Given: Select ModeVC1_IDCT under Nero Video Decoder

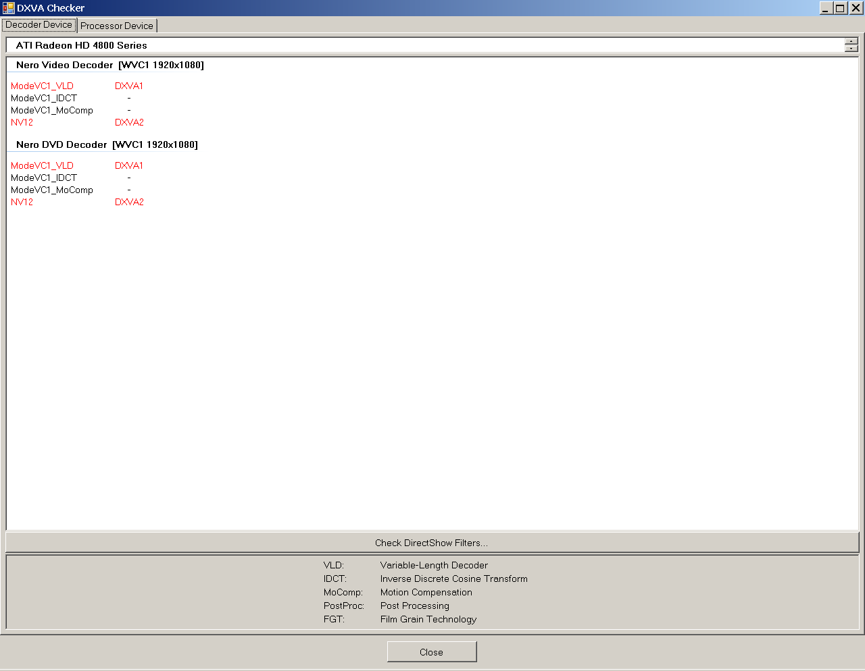Looking at the screenshot, I should (x=44, y=98).
